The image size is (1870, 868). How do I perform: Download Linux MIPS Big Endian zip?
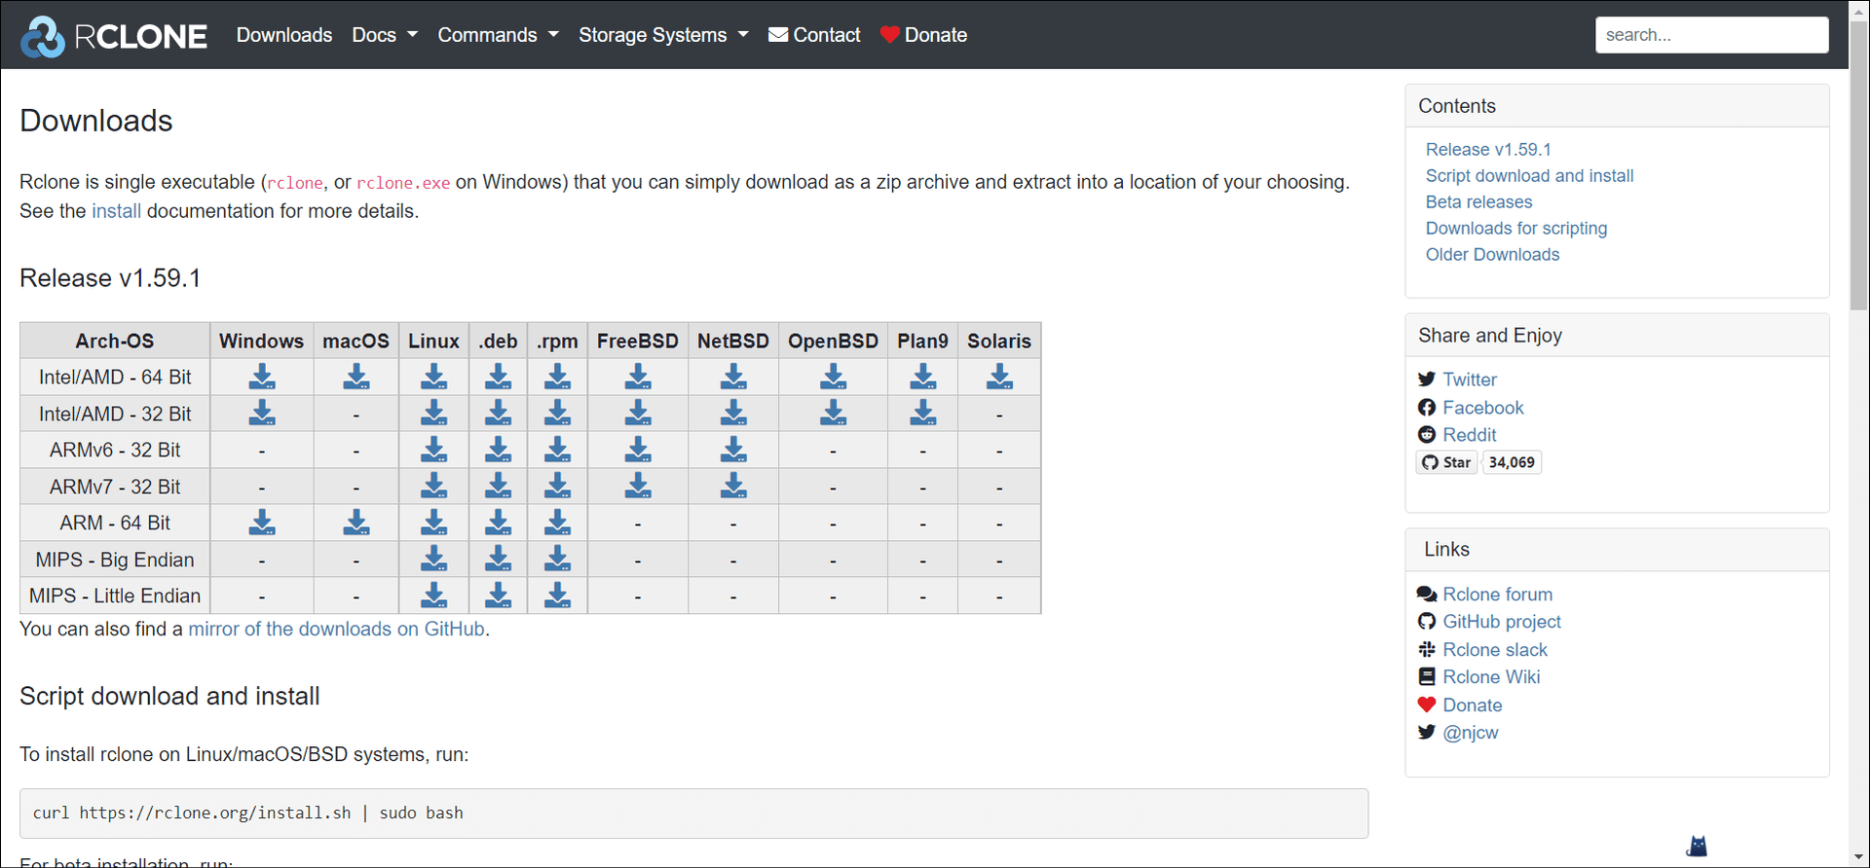click(x=434, y=559)
